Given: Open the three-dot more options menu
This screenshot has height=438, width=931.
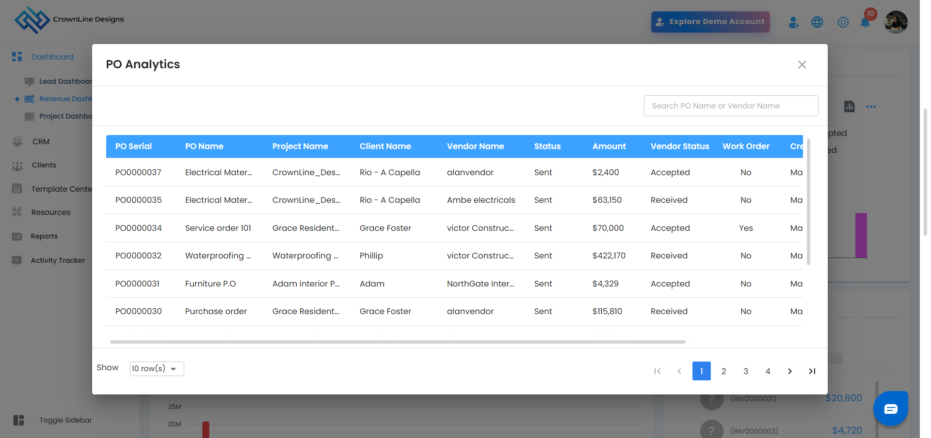Looking at the screenshot, I should [x=871, y=106].
